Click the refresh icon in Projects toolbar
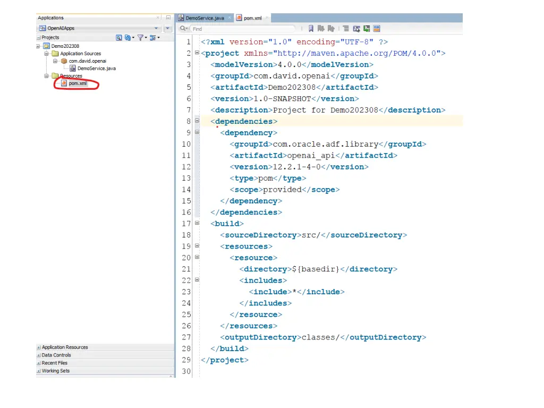This screenshot has height=408, width=544. point(128,38)
